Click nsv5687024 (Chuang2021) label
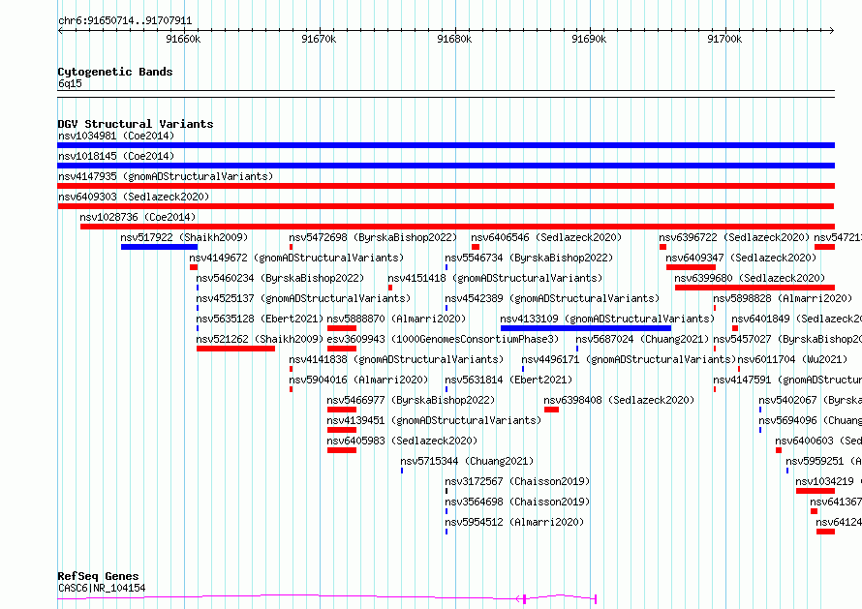The image size is (862, 609). (642, 339)
